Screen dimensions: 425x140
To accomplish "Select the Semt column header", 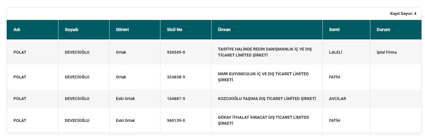I will pos(334,30).
